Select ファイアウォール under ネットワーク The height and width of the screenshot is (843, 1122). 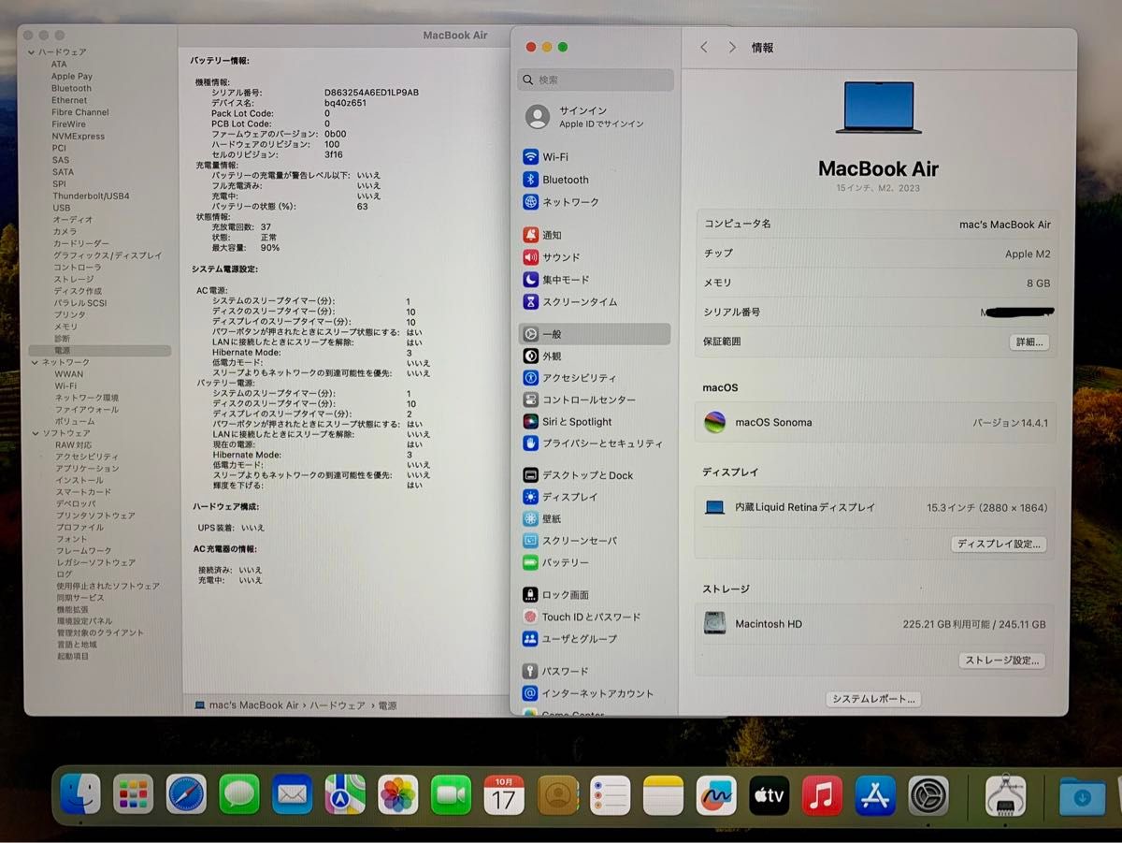87,410
